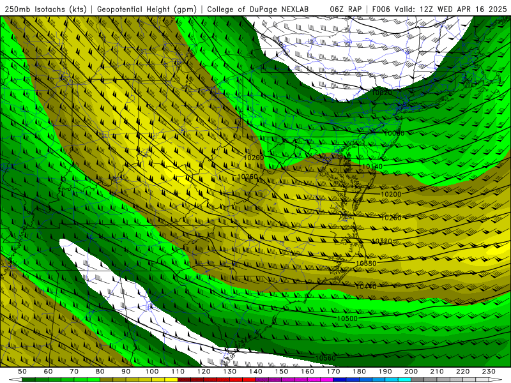Click the 130 knot scale label
The image size is (511, 383).
coord(230,372)
